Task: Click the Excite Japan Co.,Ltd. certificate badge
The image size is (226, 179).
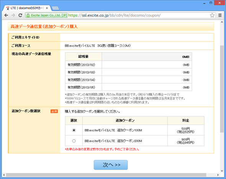Action: [x=46, y=15]
